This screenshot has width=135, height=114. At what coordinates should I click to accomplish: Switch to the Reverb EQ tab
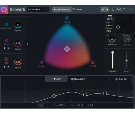pos(78,79)
